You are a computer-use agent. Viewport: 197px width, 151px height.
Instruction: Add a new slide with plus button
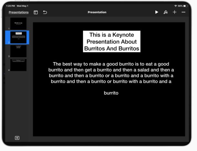click(17, 138)
